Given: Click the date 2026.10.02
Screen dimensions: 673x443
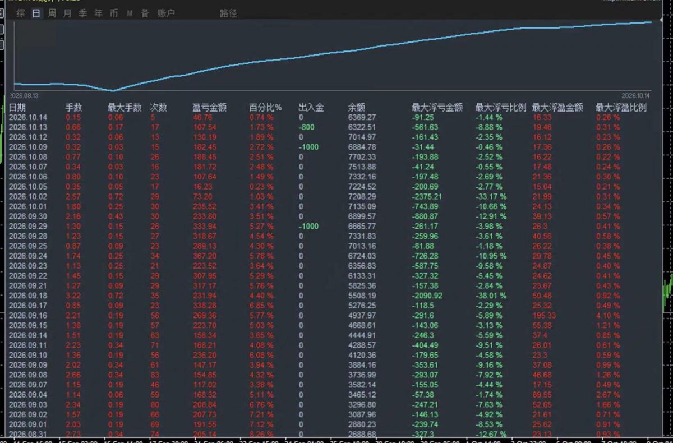Looking at the screenshot, I should (28, 196).
